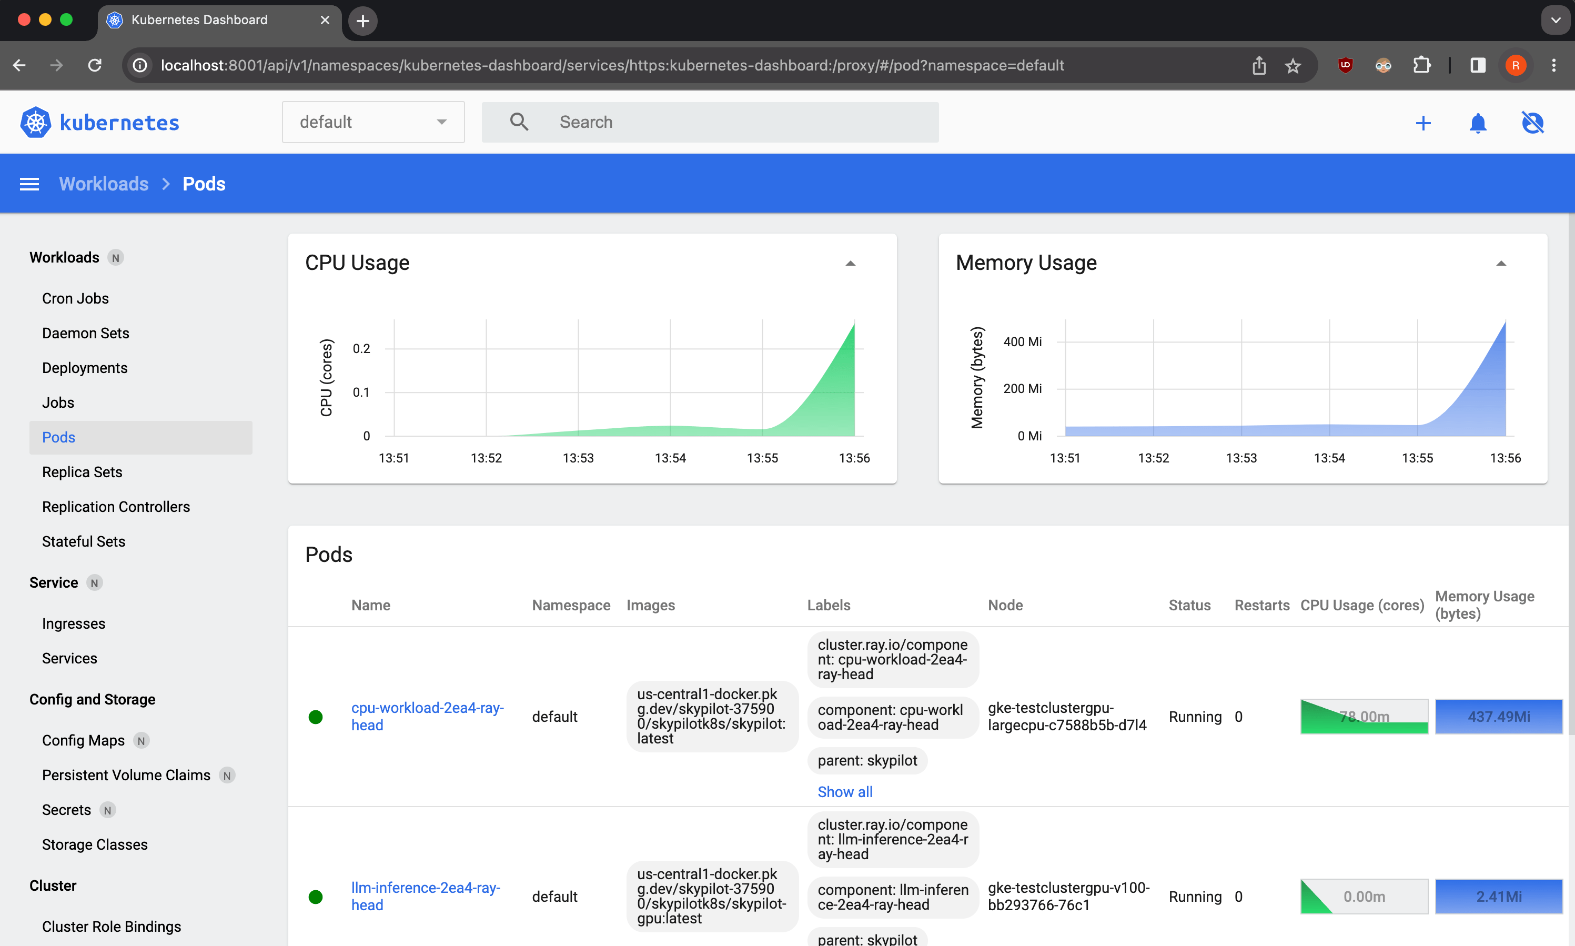Click the green status dot of cpu-workload-2ea4-ray-head
The height and width of the screenshot is (946, 1575).
[x=316, y=717]
